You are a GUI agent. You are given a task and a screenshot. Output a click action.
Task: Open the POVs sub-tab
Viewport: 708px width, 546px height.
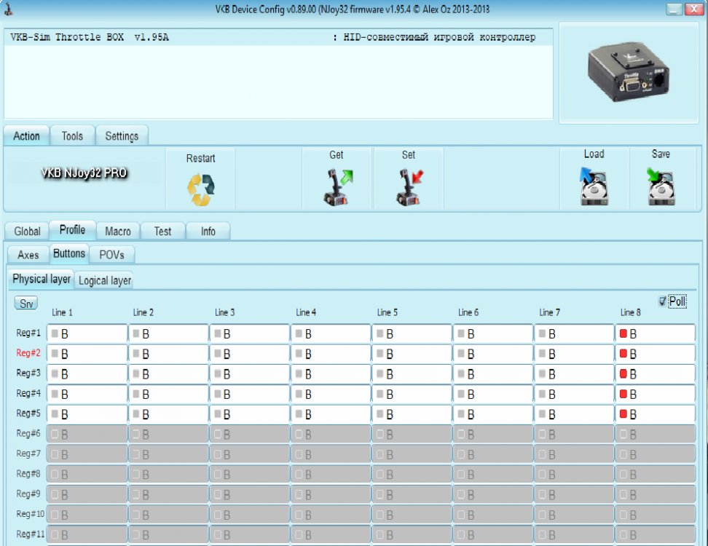pos(111,255)
